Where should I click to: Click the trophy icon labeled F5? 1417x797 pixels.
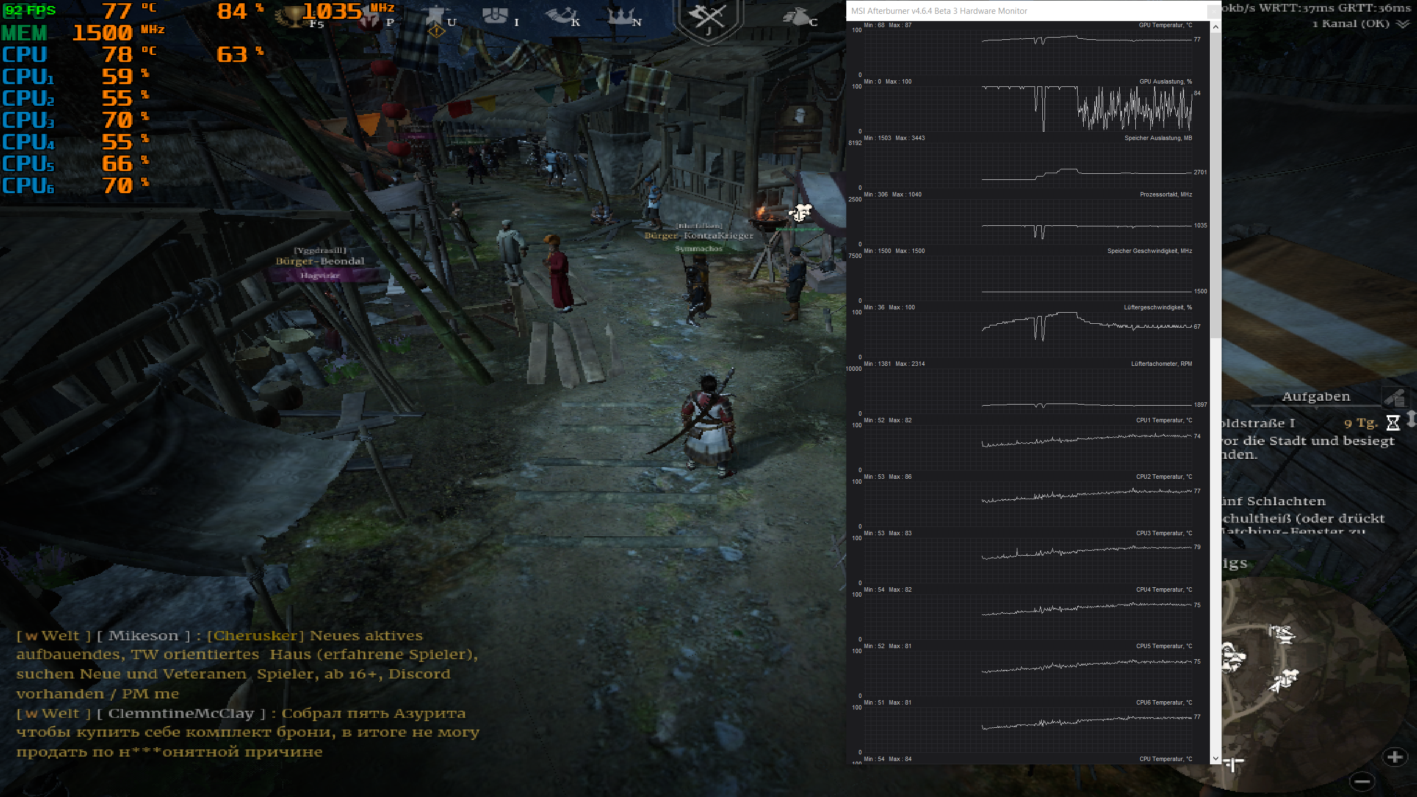point(296,17)
